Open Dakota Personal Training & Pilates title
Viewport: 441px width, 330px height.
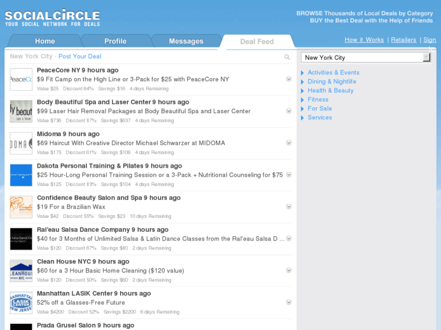(x=90, y=166)
